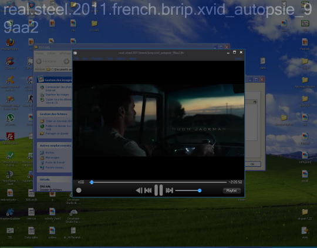Select the documentation folder on the desktop
Image resolution: width=317 pixels, height=248 pixels.
coord(284,120)
